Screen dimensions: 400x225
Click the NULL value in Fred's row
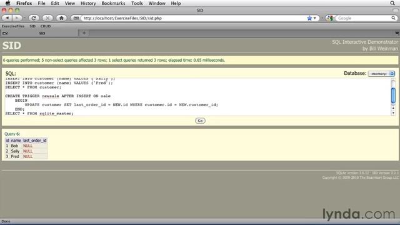point(27,156)
